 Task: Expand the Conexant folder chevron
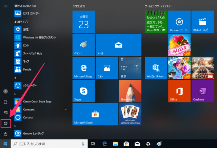coord(66,109)
